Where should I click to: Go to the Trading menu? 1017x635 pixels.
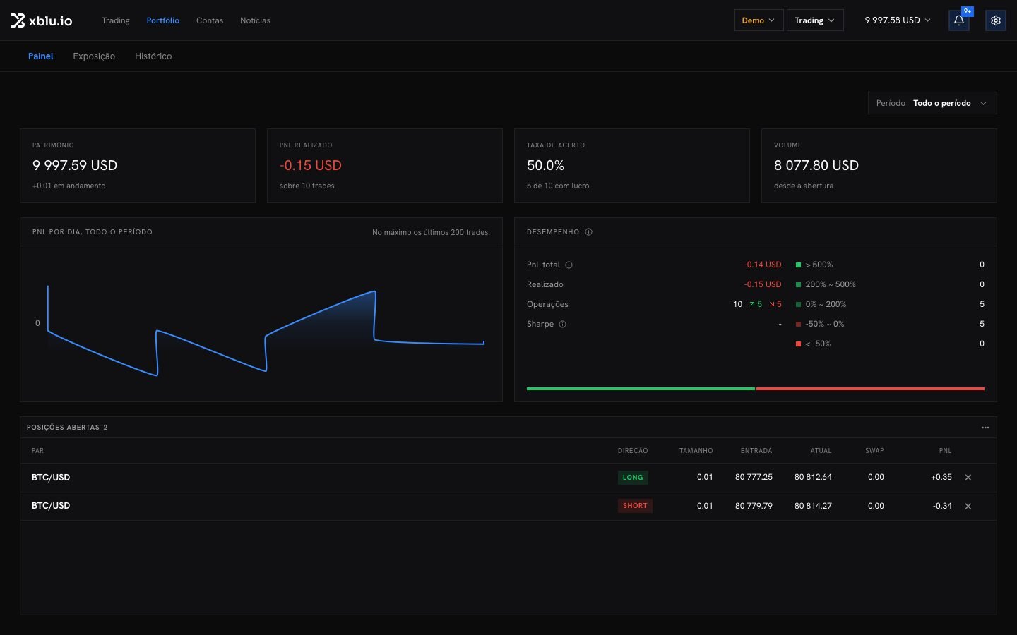pos(116,20)
